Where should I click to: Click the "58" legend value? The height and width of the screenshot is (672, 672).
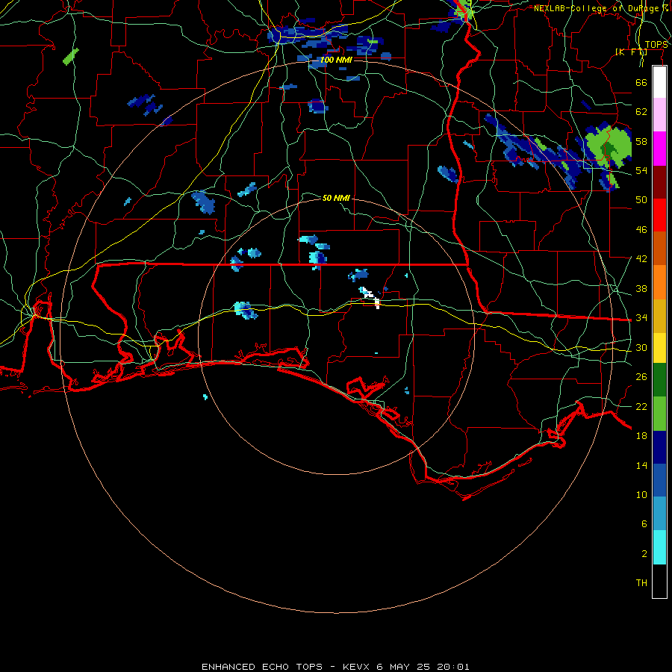point(641,141)
